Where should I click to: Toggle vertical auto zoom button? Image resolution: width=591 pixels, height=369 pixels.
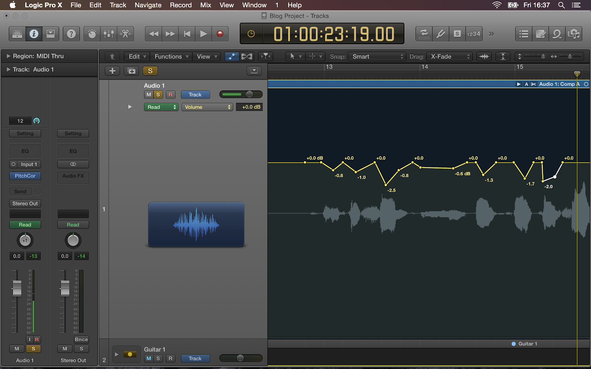503,56
